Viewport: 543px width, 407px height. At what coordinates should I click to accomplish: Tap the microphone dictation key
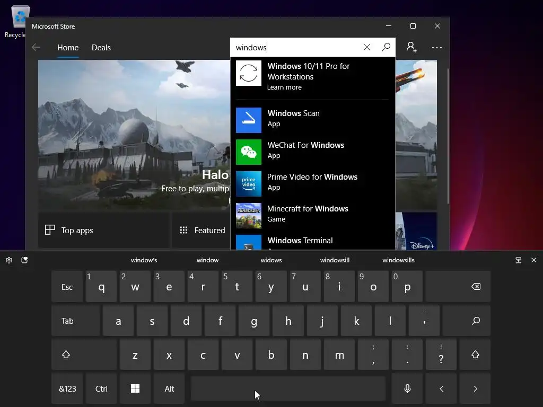coord(407,388)
